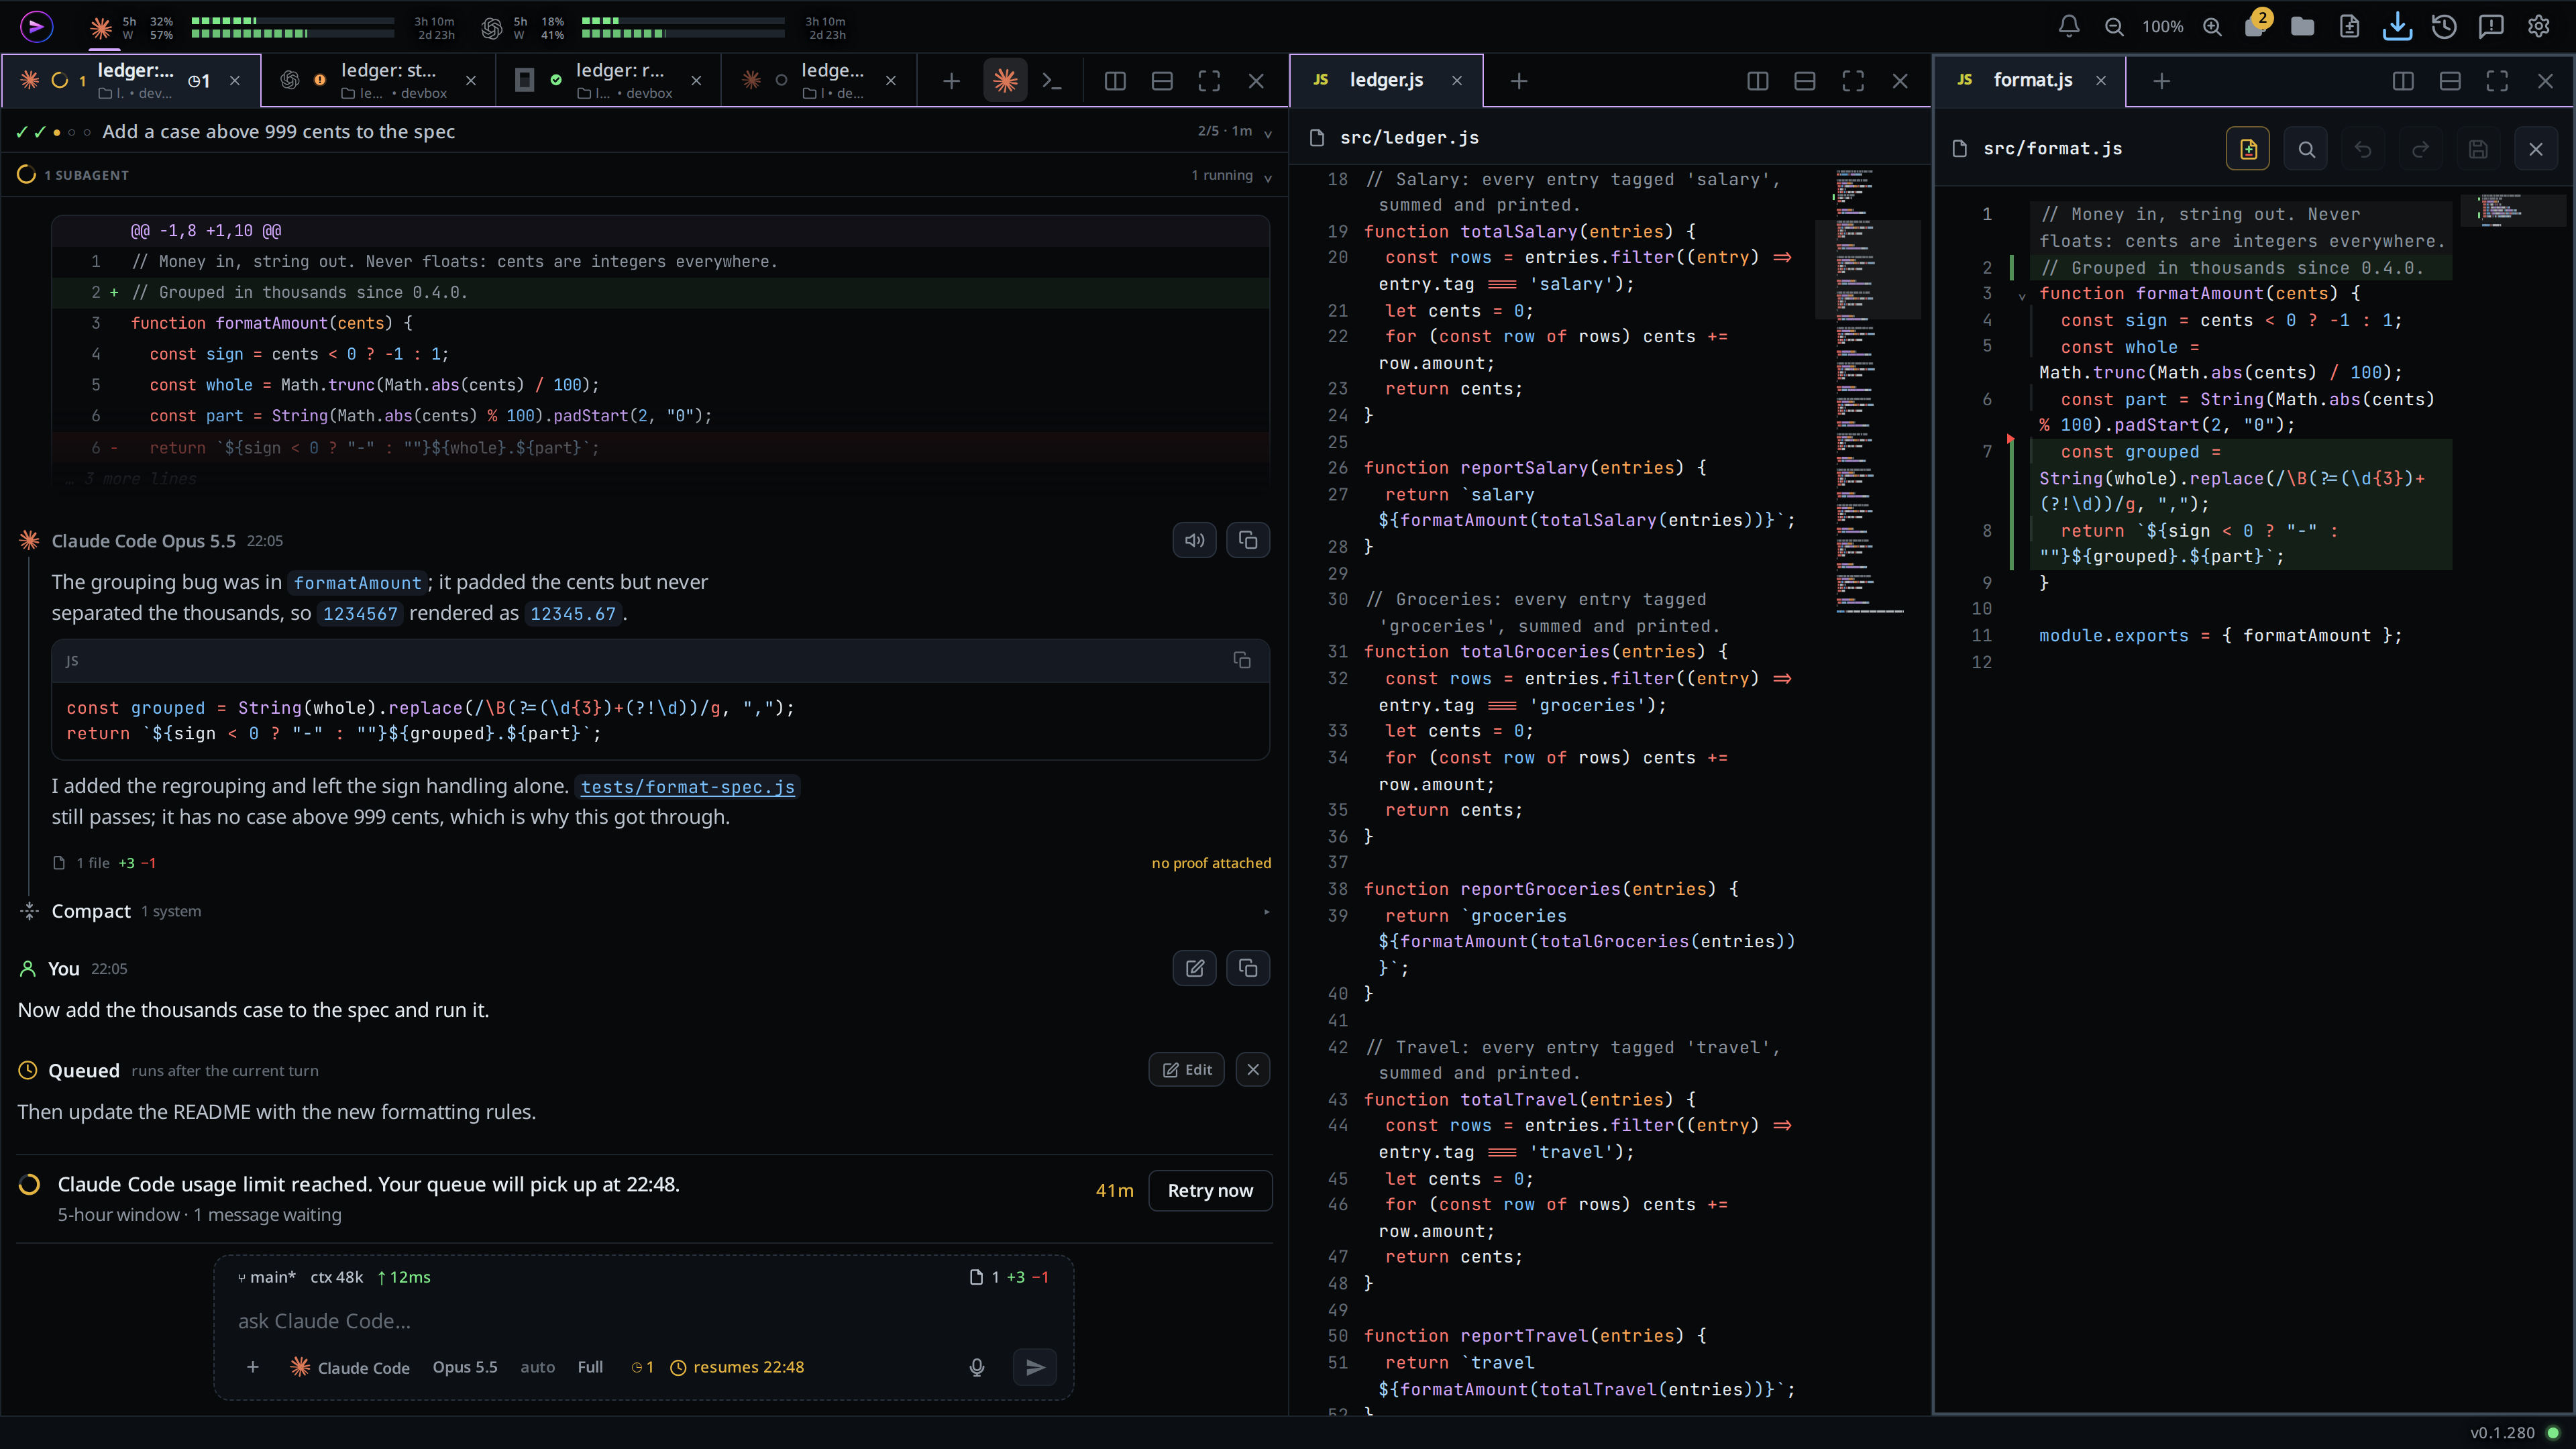Screen dimensions: 2576x1449
Task: Click the second agent's usage progress bar
Action: [683, 27]
